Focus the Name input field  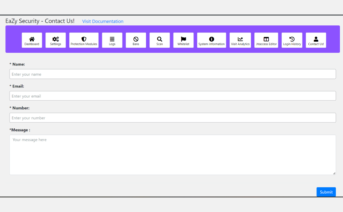(173, 74)
